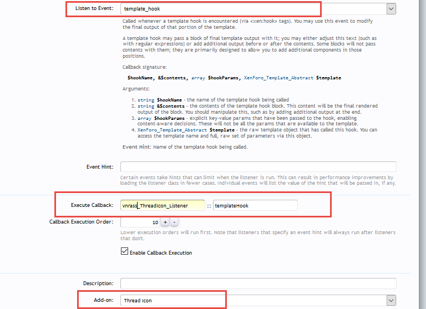
Task: Click the Execute Callback label
Action: (93, 205)
